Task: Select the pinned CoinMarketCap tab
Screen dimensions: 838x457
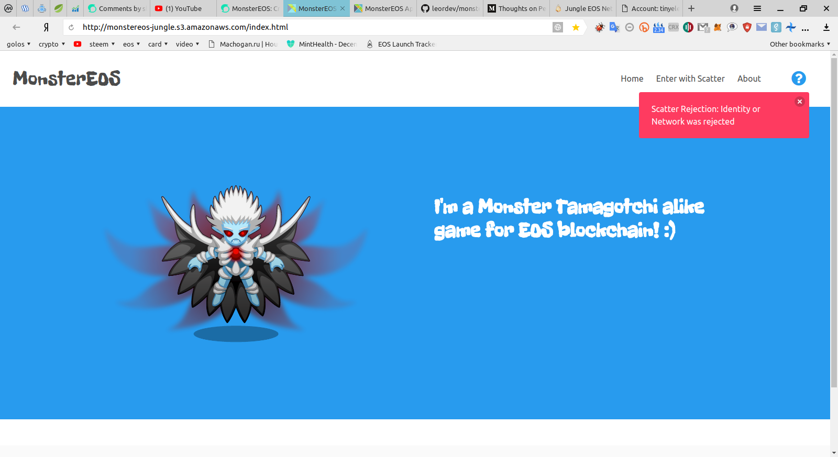Action: 8,8
